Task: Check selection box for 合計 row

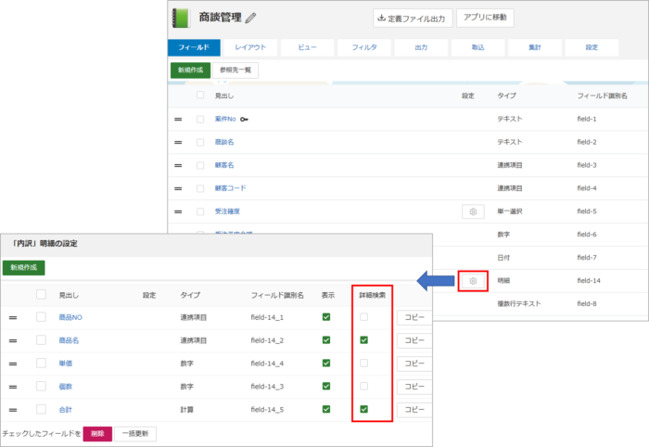Action: (x=41, y=409)
